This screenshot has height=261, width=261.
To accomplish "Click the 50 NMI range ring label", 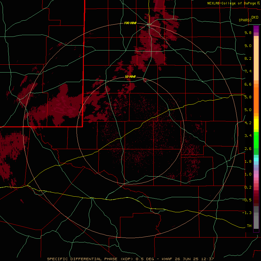I will [130, 77].
